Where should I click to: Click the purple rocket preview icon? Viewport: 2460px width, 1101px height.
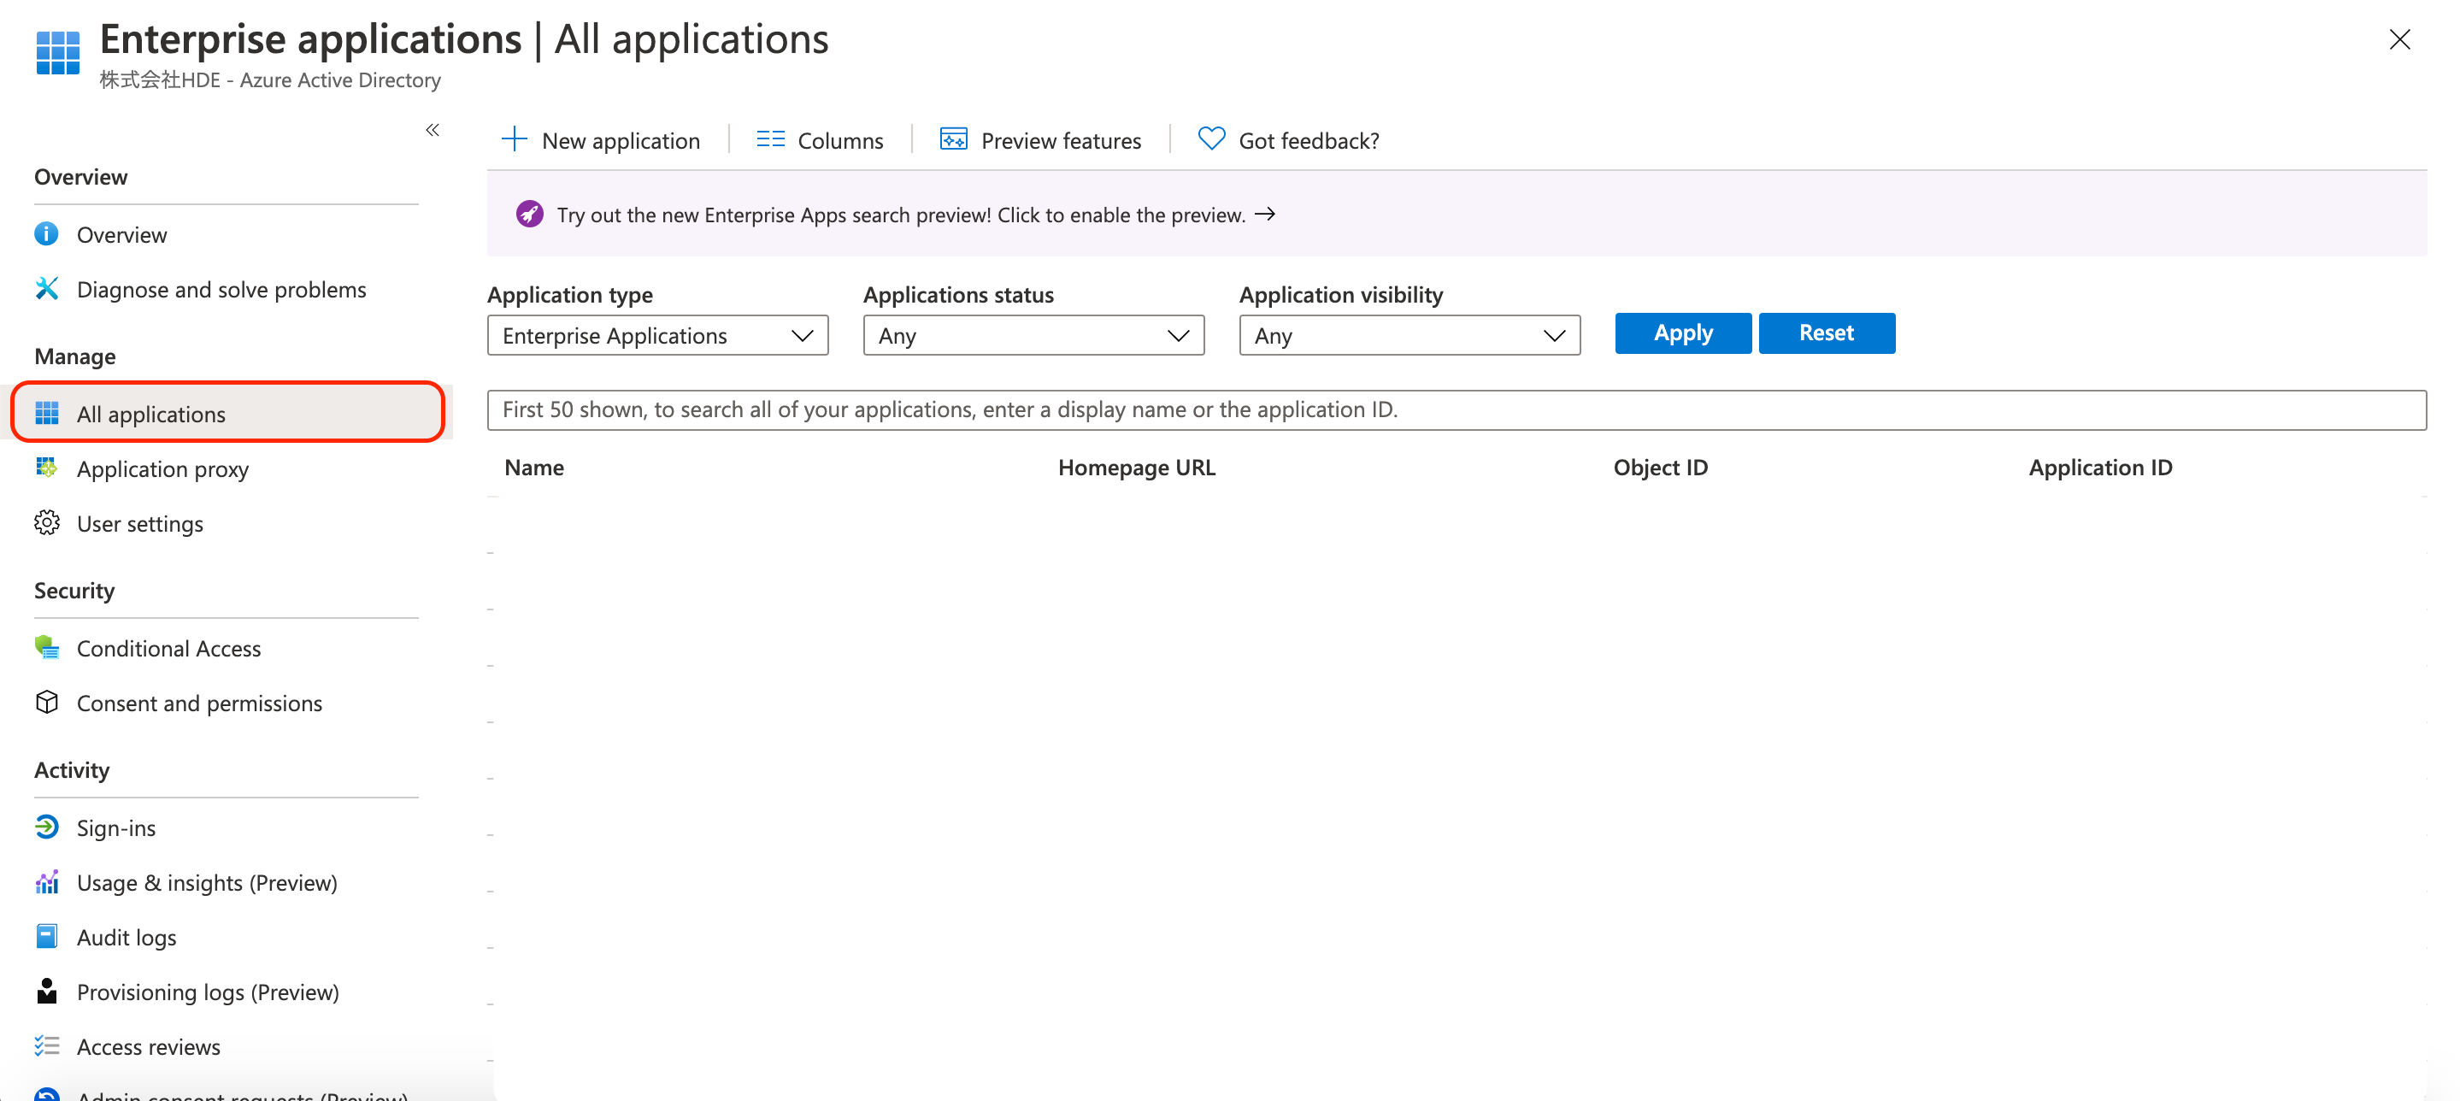[x=530, y=214]
